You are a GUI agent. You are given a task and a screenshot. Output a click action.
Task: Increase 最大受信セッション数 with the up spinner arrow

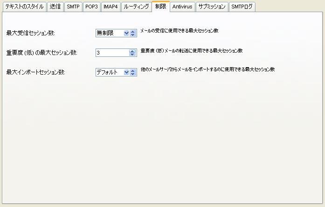click(133, 31)
